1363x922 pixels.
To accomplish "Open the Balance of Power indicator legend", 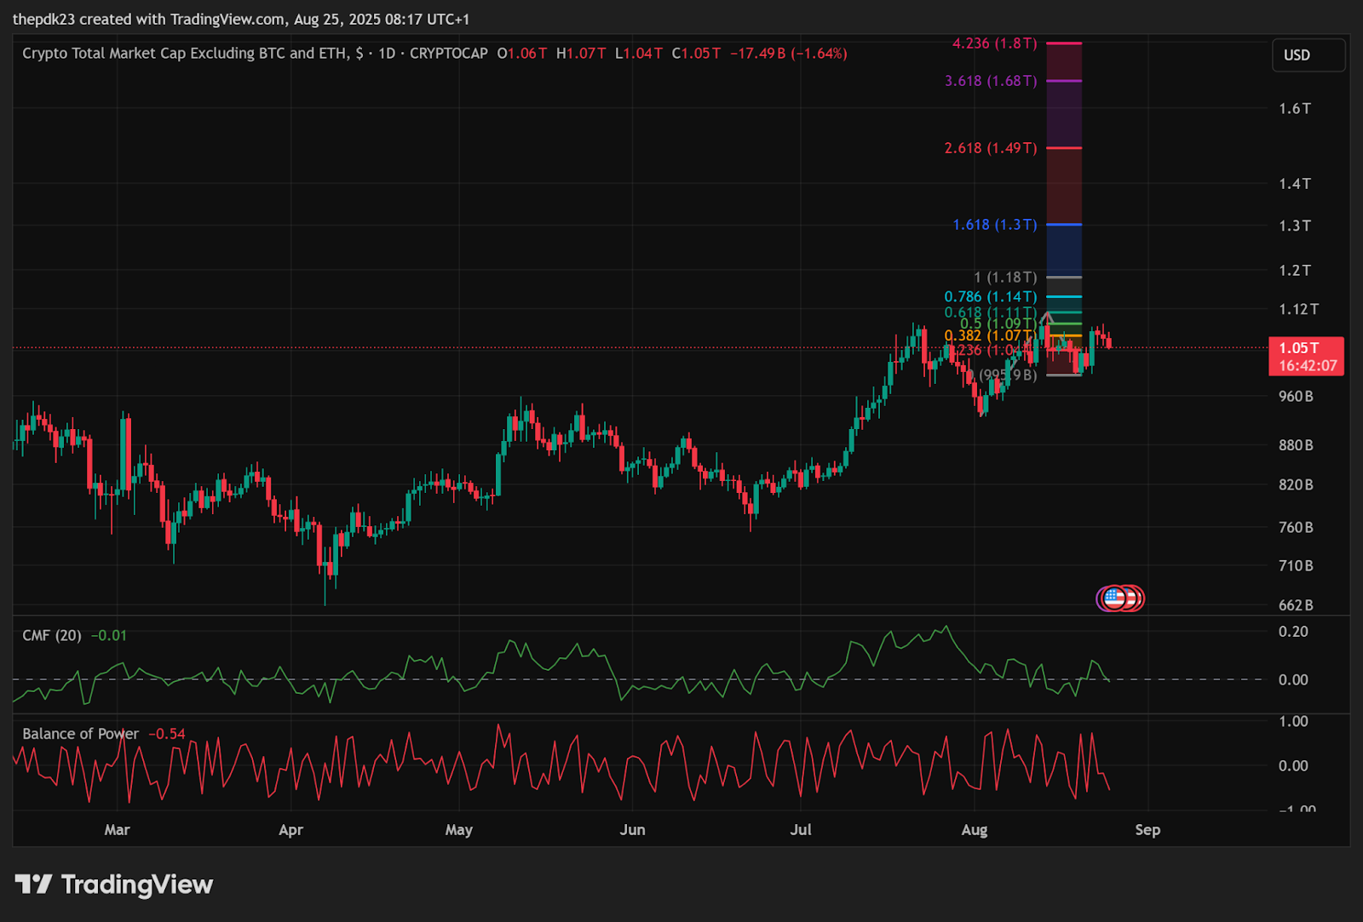I will point(80,734).
